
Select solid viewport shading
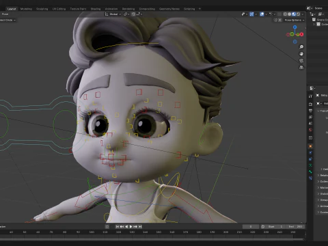[x=289, y=14]
